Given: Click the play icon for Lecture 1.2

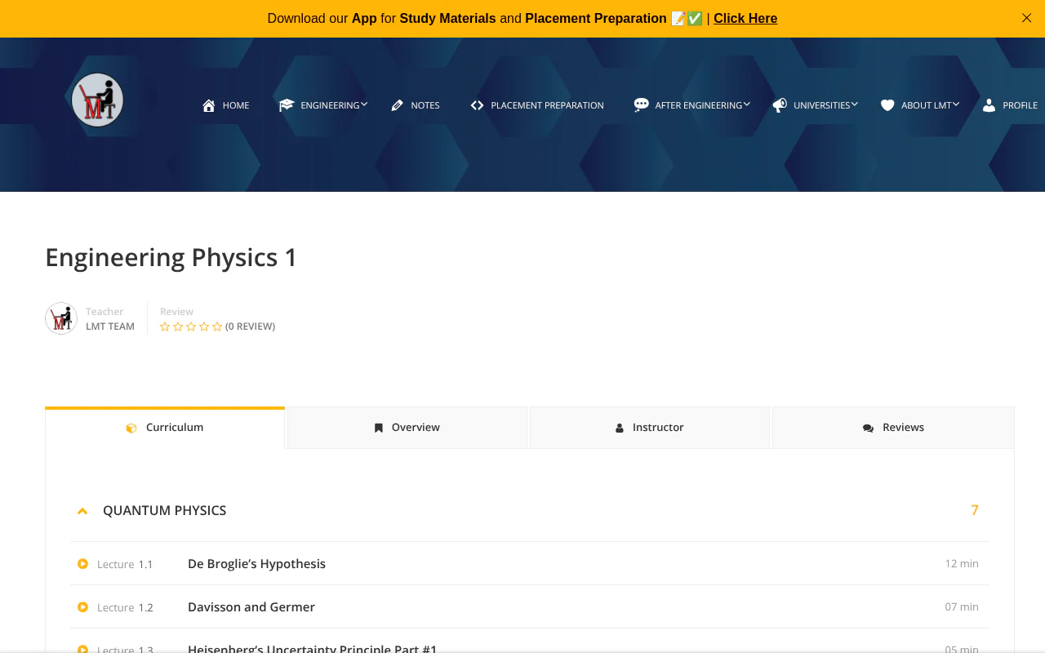Looking at the screenshot, I should click(x=82, y=606).
